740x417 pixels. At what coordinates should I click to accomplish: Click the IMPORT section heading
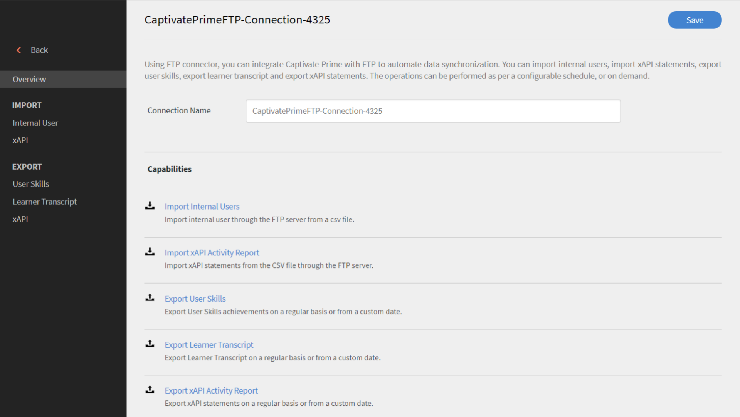(27, 105)
